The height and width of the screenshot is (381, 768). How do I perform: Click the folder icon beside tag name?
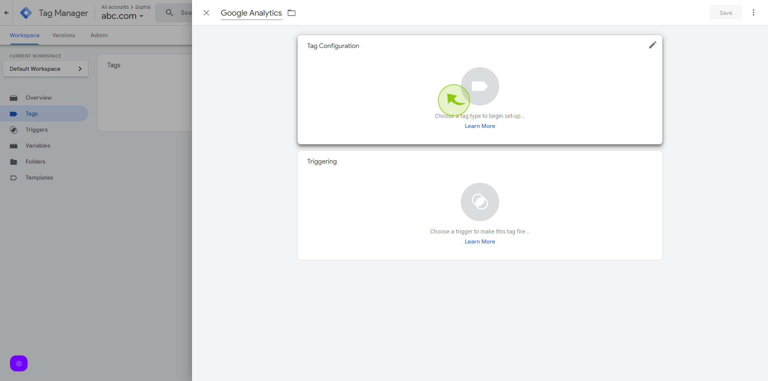[292, 13]
